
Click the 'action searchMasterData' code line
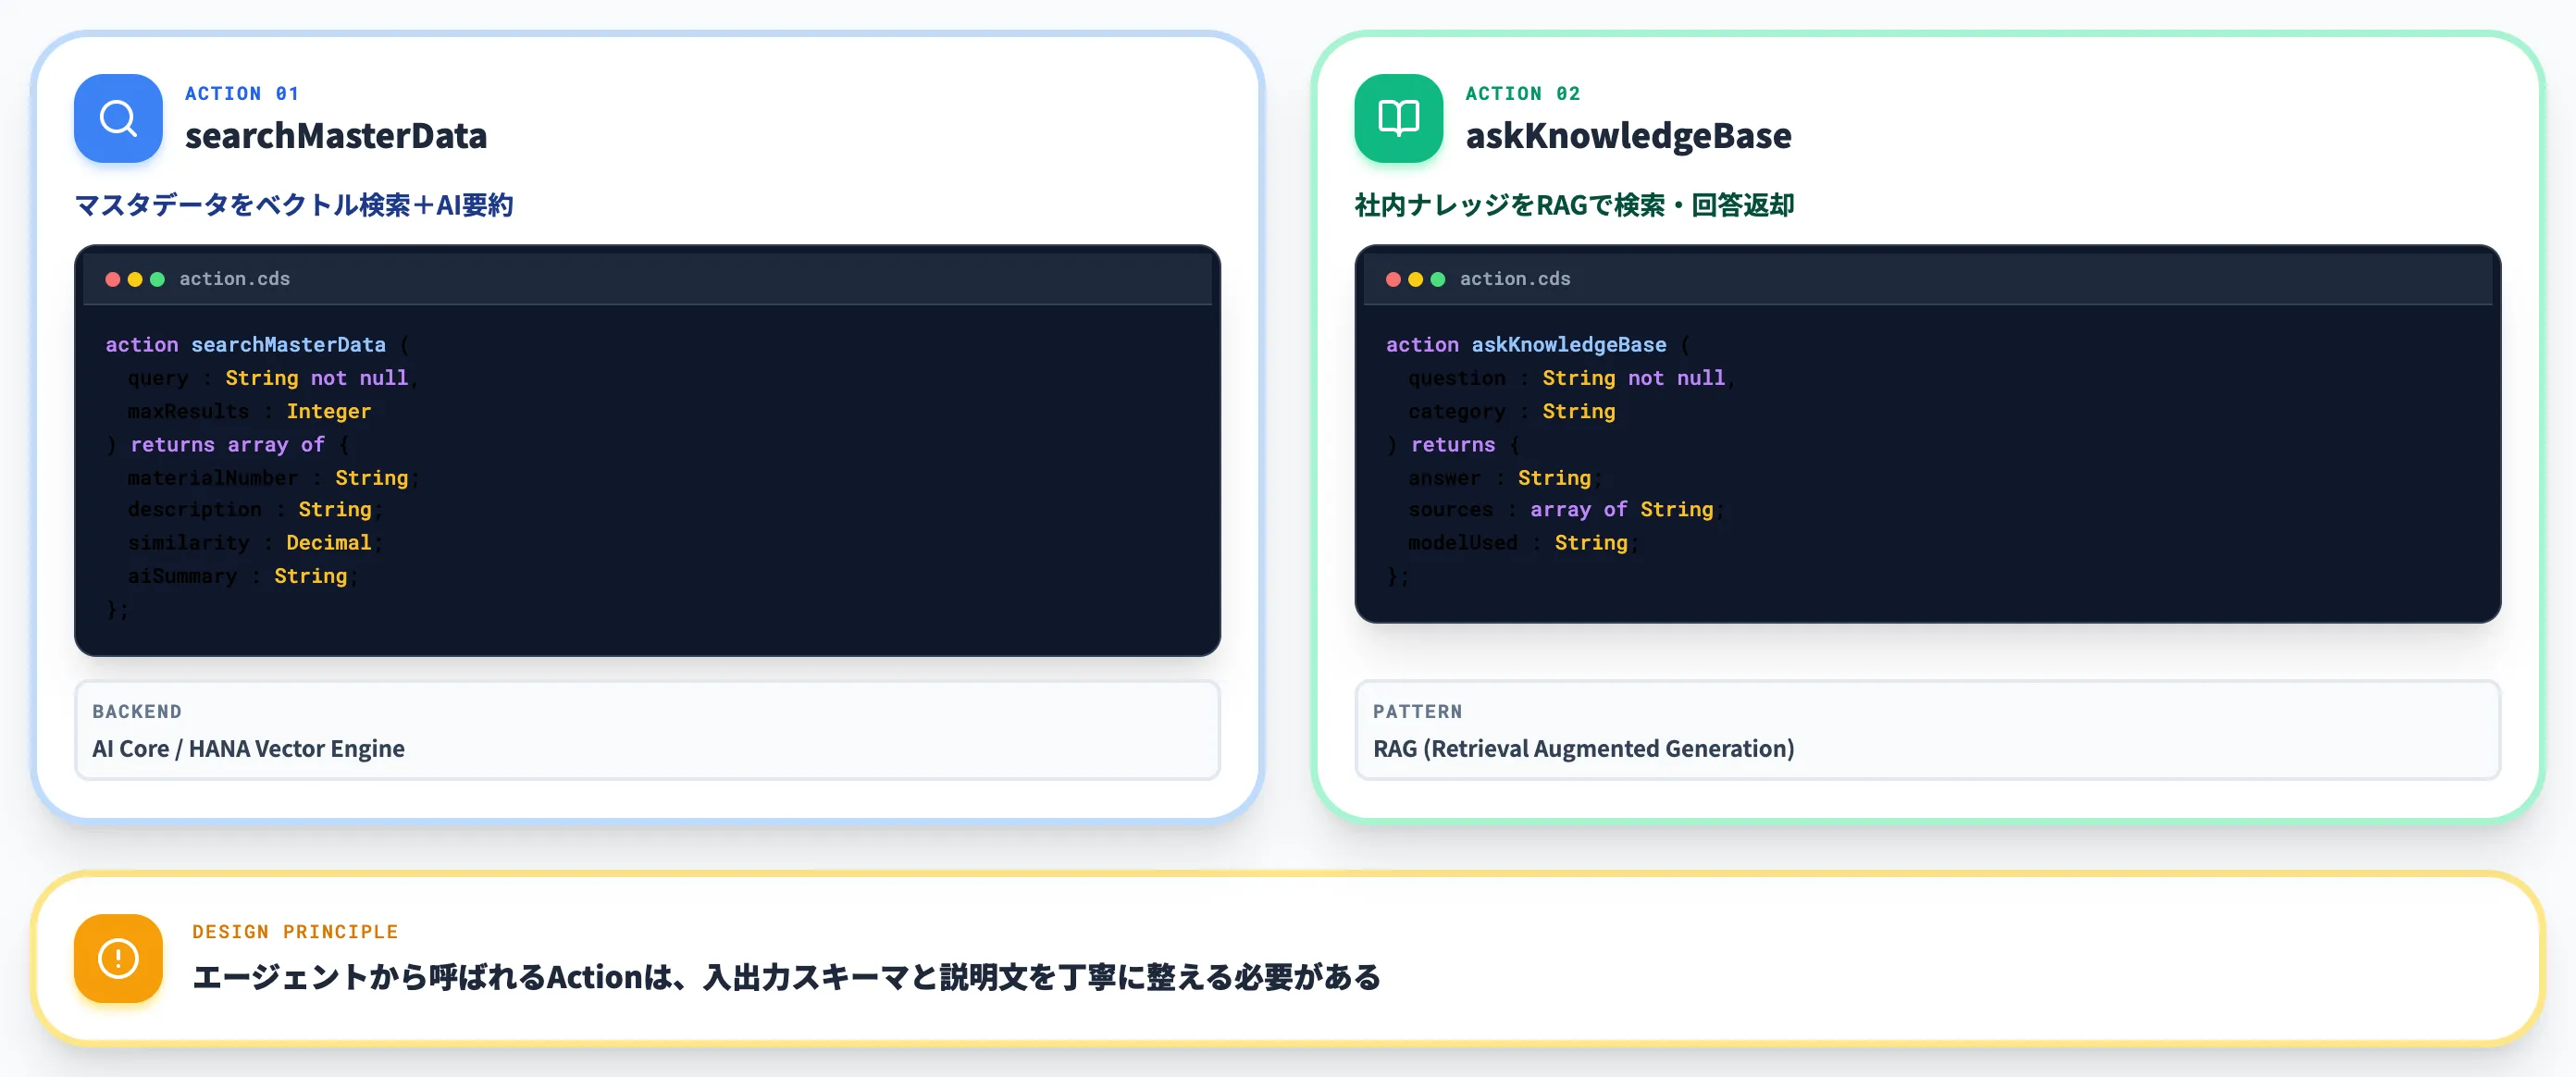(x=258, y=344)
